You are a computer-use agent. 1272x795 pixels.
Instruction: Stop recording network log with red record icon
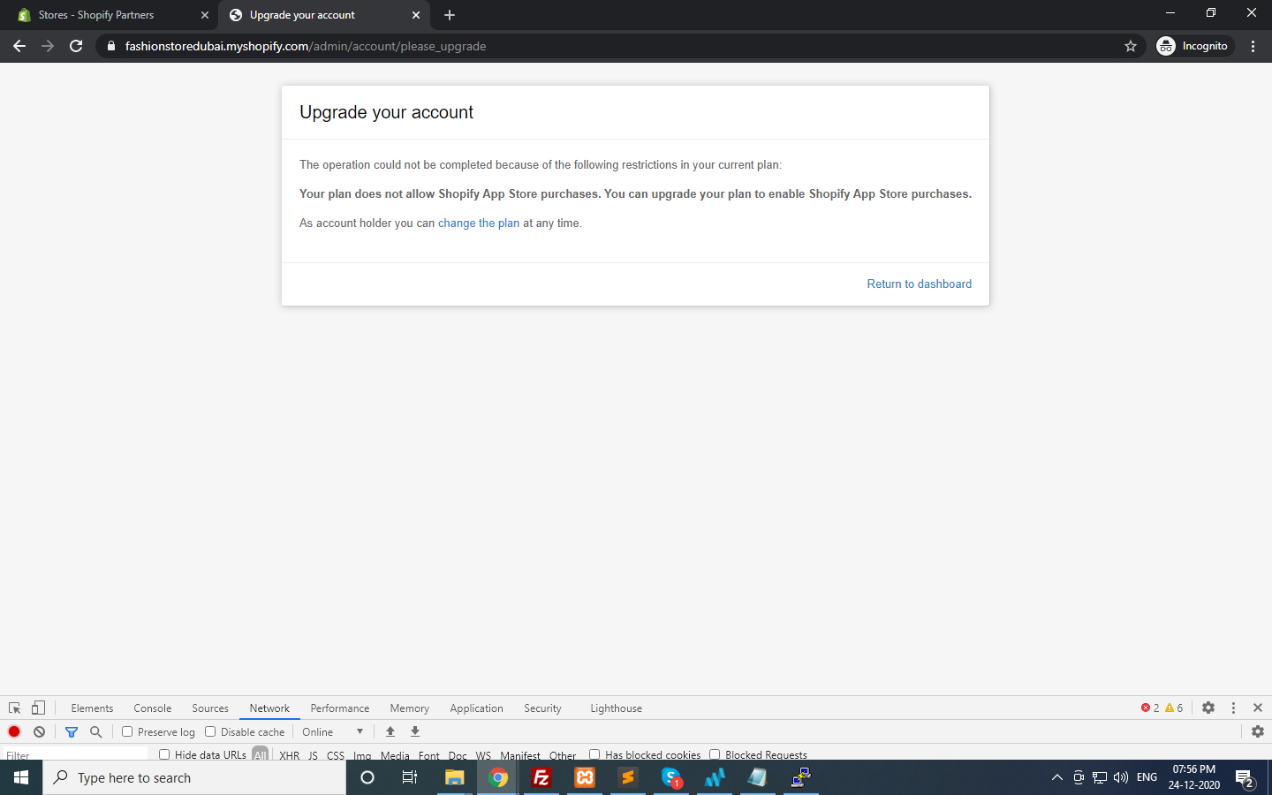(x=13, y=731)
